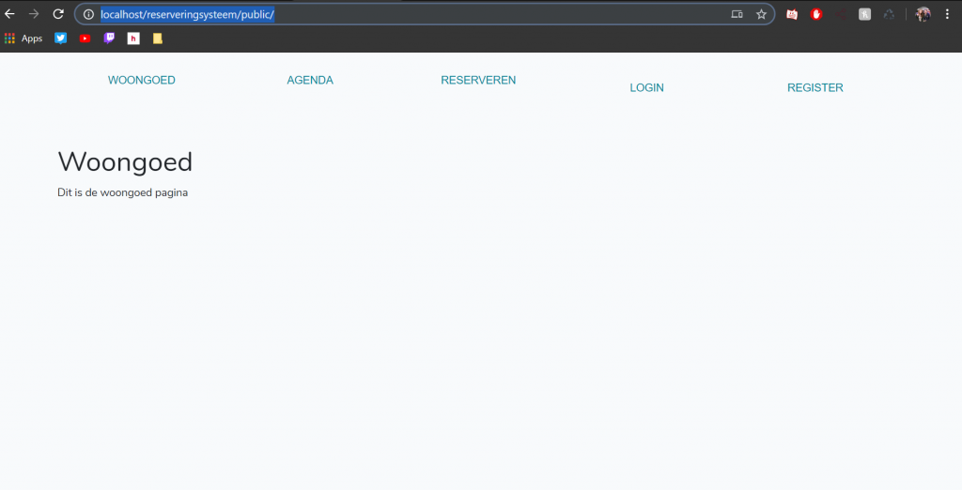Image resolution: width=962 pixels, height=490 pixels.
Task: Open the LOGIN link
Action: pos(646,87)
